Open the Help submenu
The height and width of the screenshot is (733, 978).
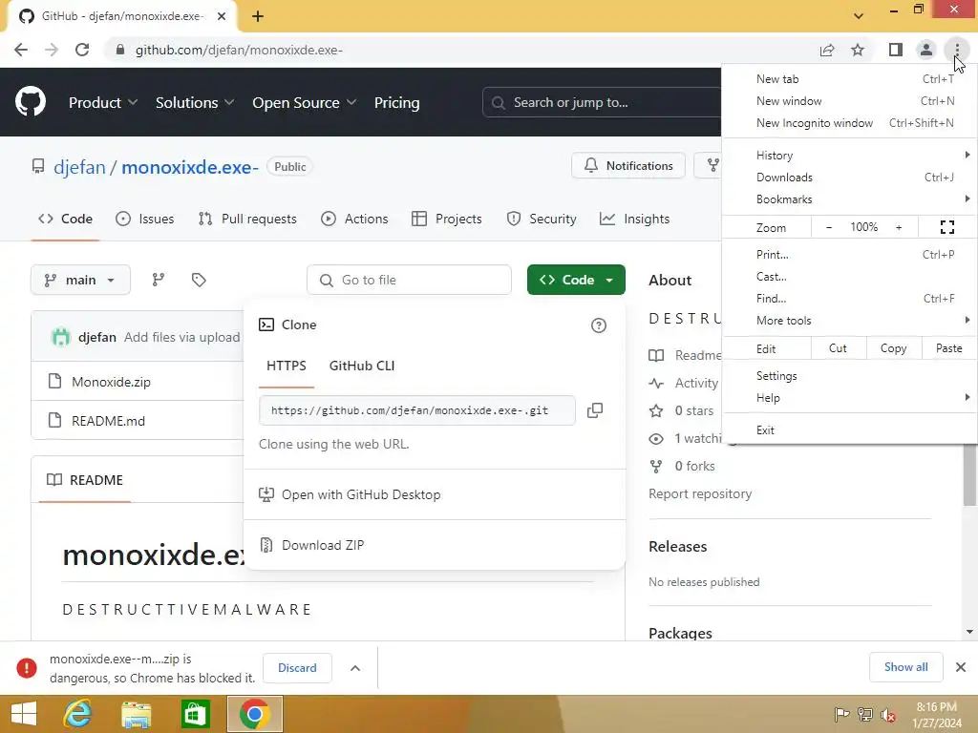tap(849, 398)
